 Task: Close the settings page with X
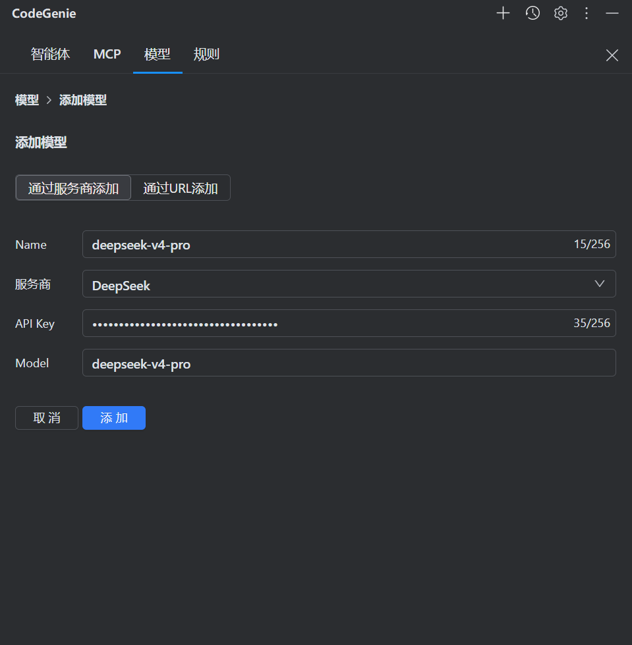pos(612,55)
